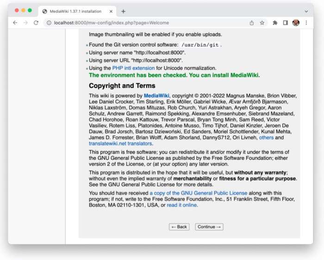Click 'fitness for a particular purpose' text
The width and height of the screenshot is (324, 260).
[x=257, y=179]
